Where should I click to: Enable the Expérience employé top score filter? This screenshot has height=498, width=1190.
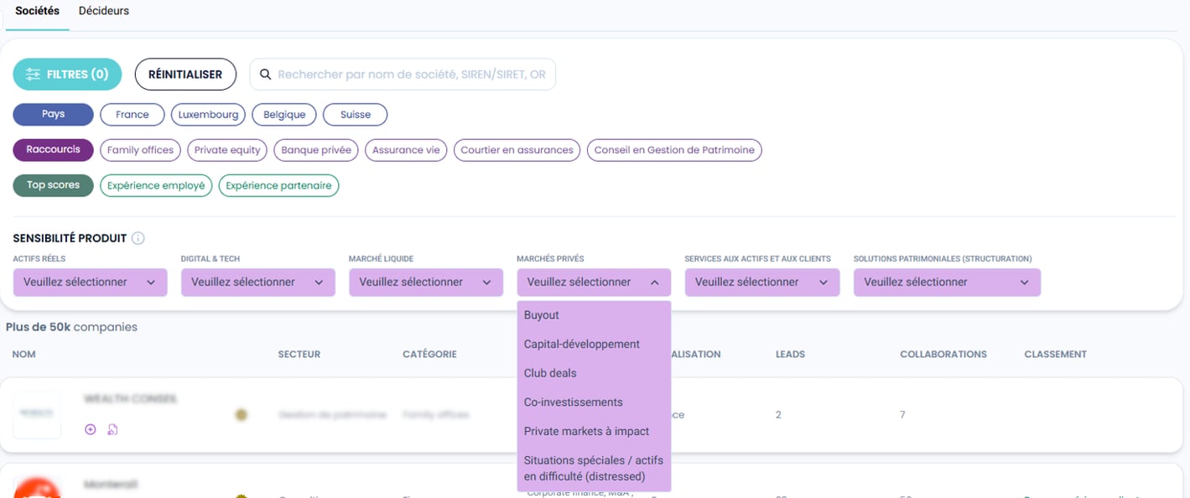click(156, 185)
